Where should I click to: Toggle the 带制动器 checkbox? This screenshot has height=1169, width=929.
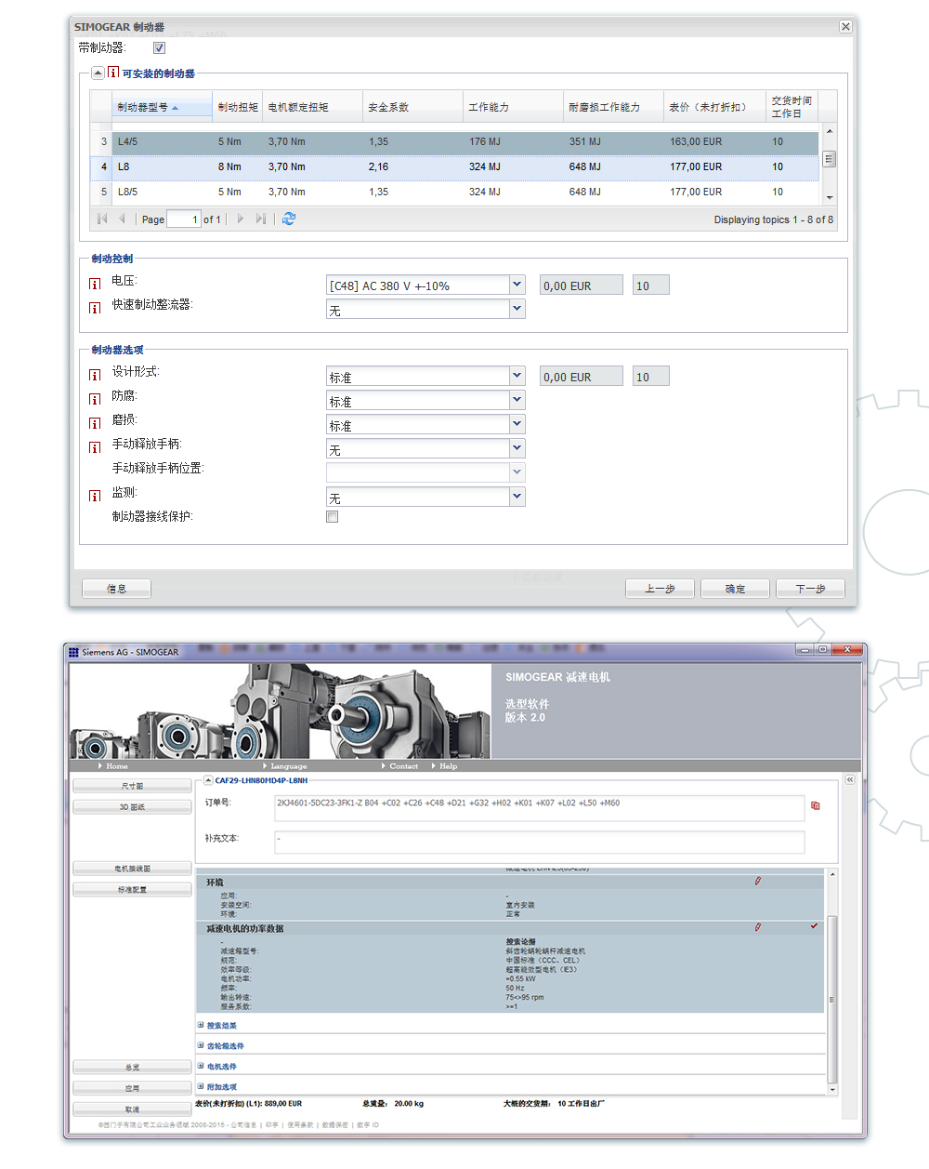[159, 48]
